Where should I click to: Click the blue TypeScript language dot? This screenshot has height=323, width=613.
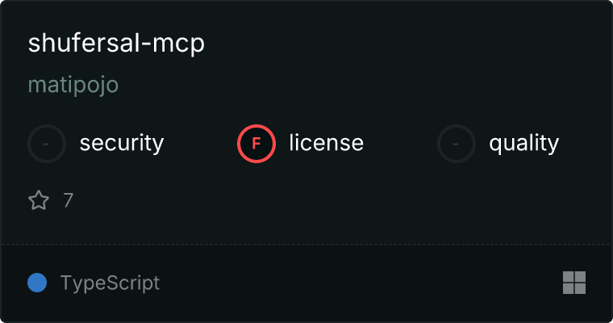(37, 283)
